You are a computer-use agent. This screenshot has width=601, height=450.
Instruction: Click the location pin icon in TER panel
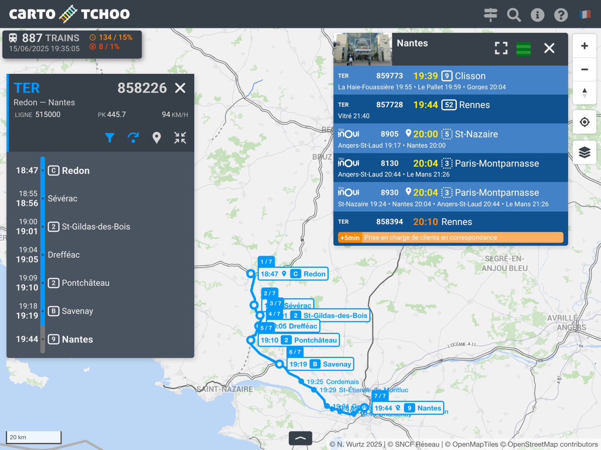[x=156, y=138]
